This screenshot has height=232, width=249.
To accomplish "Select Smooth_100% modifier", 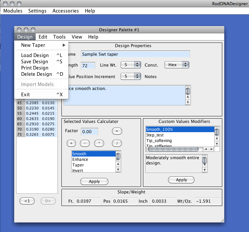I will tap(180, 129).
